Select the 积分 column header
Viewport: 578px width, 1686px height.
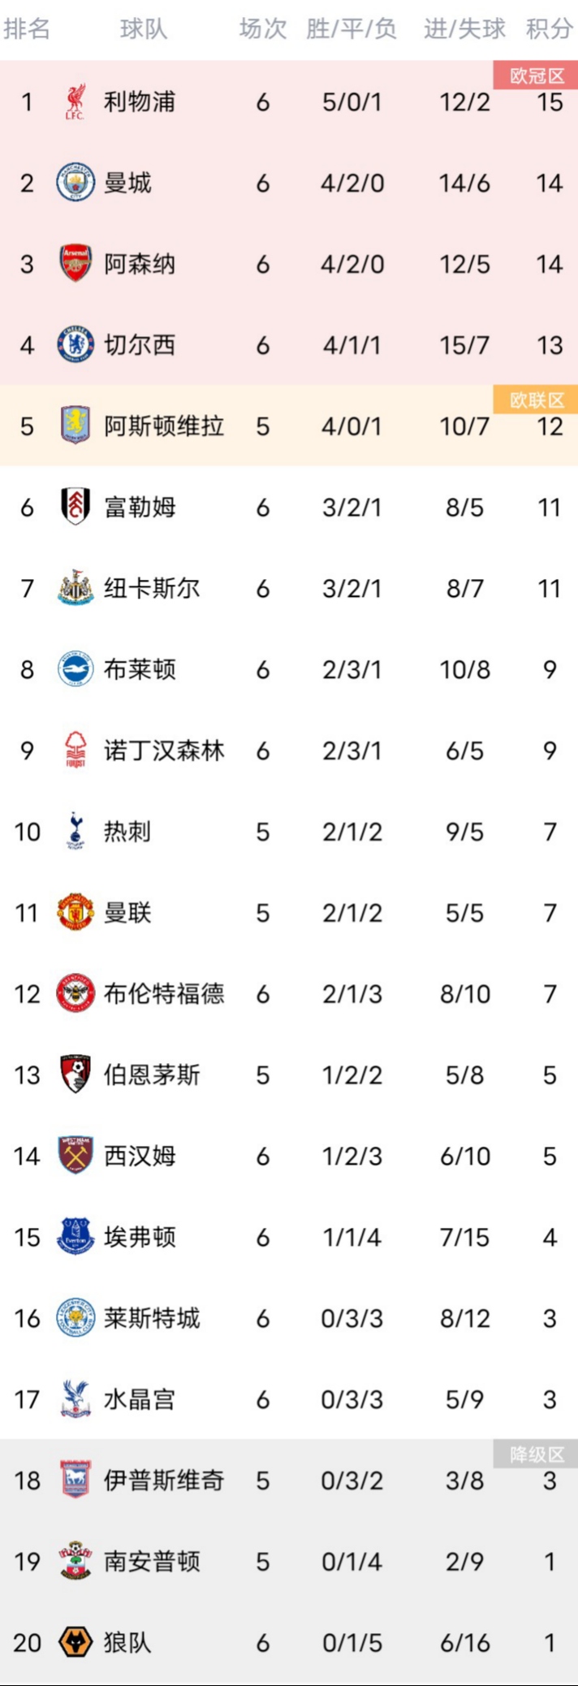(549, 29)
